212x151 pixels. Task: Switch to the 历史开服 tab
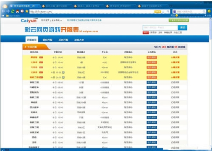(x=63, y=40)
